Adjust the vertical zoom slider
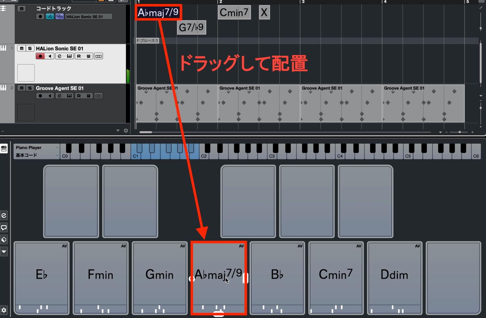 pos(481,108)
